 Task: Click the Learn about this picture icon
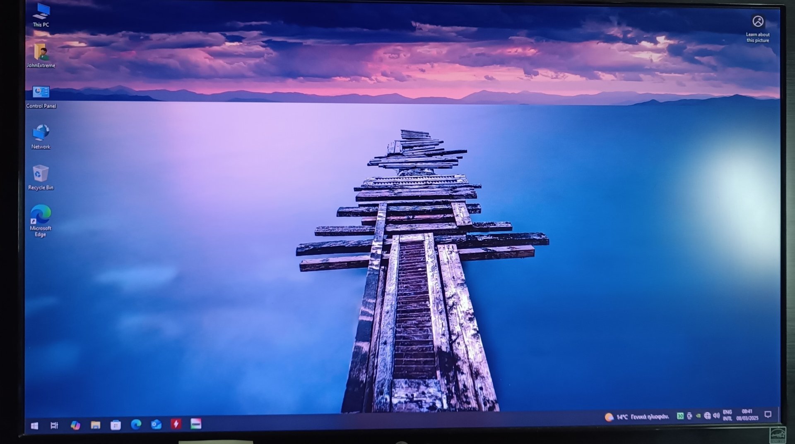coord(758,29)
